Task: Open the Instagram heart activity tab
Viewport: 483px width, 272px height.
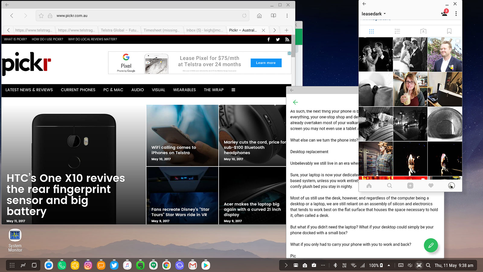Action: (431, 186)
